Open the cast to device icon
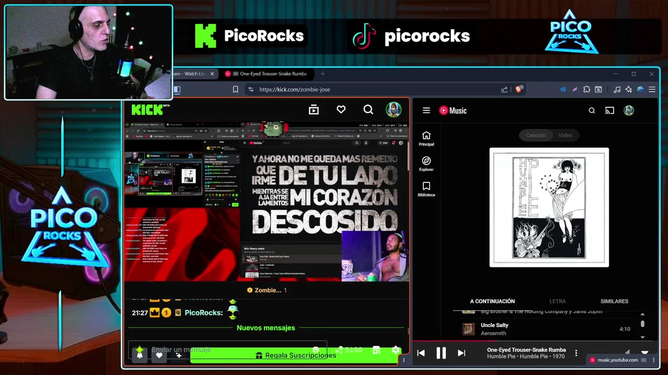 coord(610,110)
